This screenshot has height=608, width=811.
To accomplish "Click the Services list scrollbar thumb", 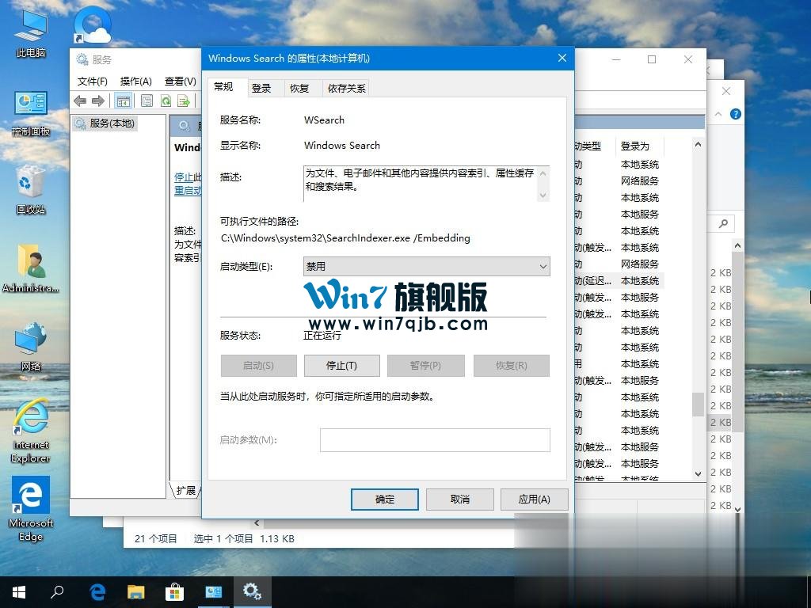I will (698, 405).
